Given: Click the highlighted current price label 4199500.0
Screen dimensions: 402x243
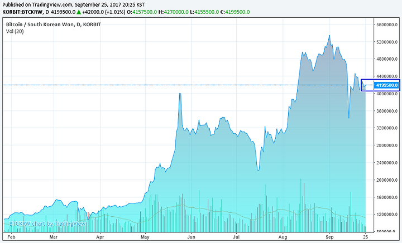Looking at the screenshot, I should pyautogui.click(x=387, y=85).
